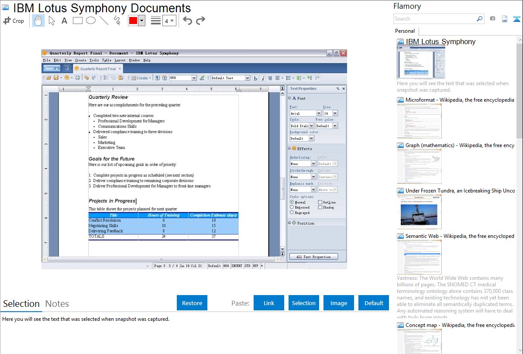This screenshot has width=523, height=354.
Task: Click the Paste clipboard icon in Symphony
Action: 121,78
